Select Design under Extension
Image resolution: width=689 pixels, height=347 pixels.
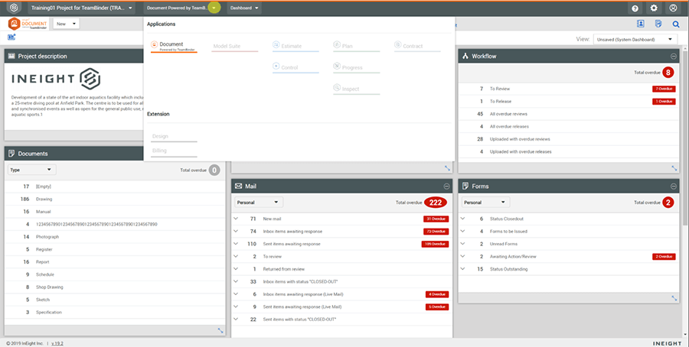click(x=174, y=137)
